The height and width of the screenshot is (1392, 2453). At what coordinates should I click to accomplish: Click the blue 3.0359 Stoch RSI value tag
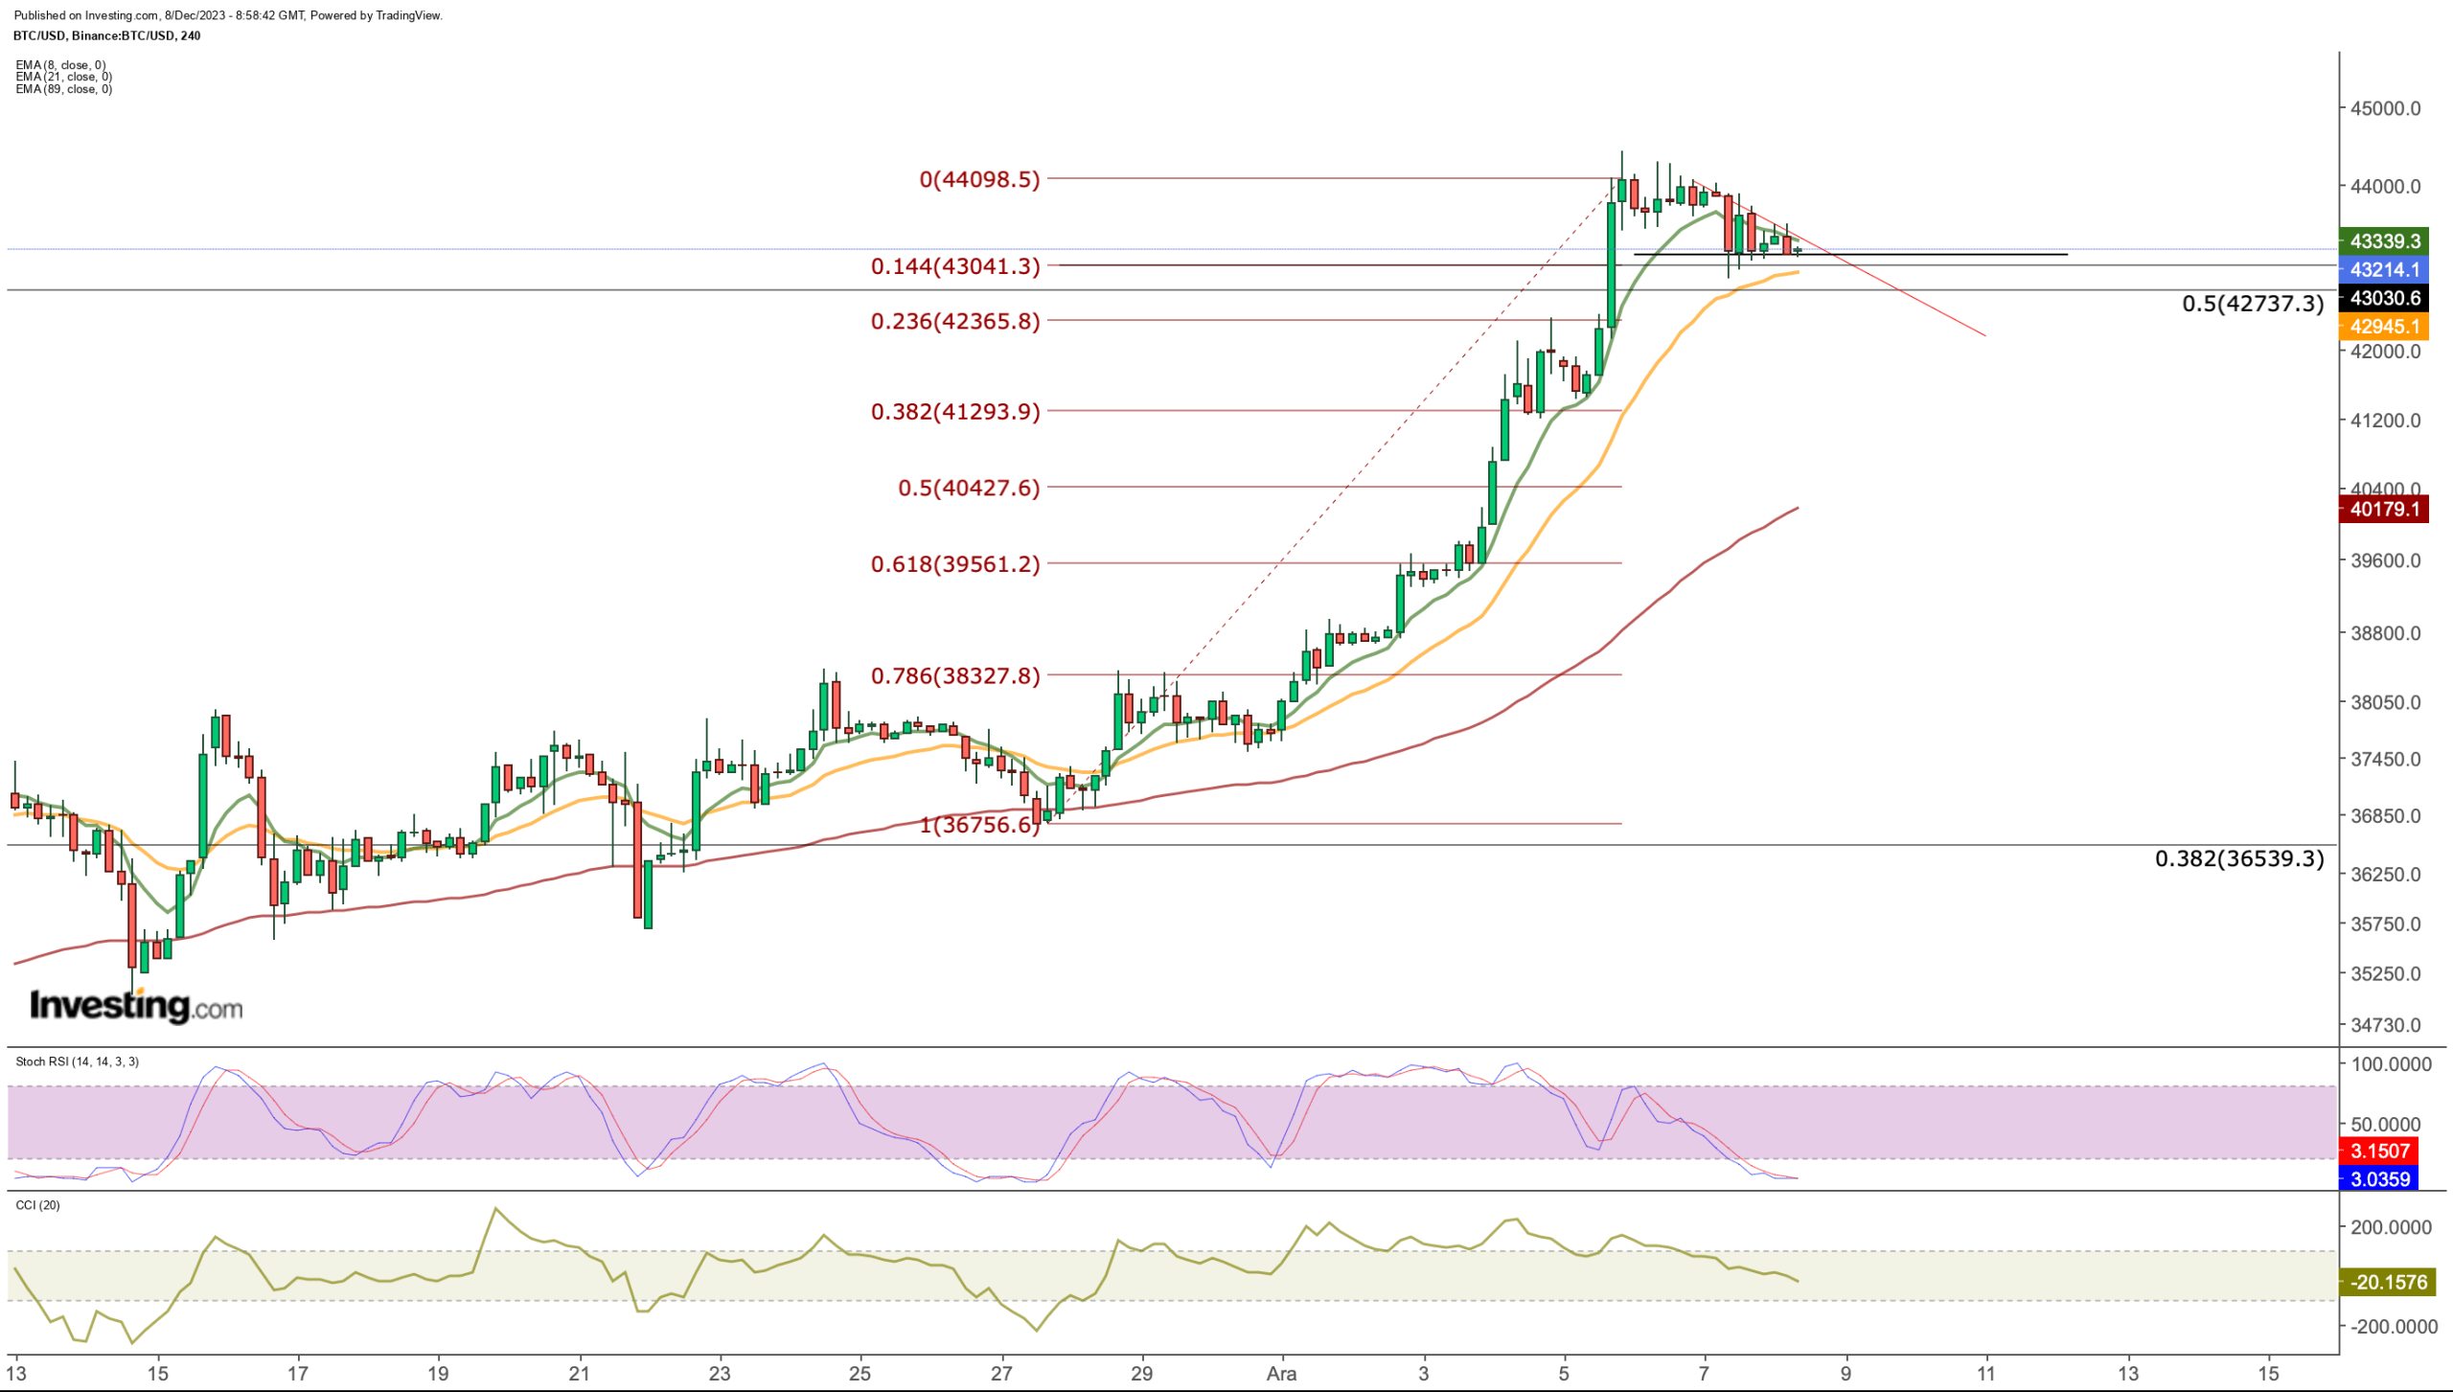point(2379,1180)
